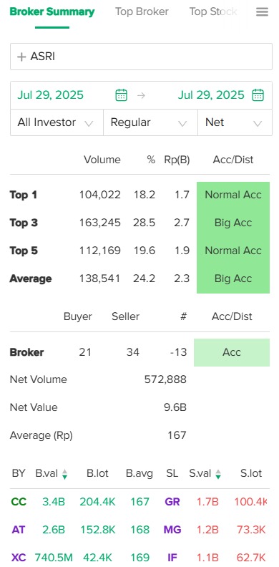The image size is (279, 567).
Task: Click the start date Jul 29, 2025
Action: pyautogui.click(x=51, y=95)
